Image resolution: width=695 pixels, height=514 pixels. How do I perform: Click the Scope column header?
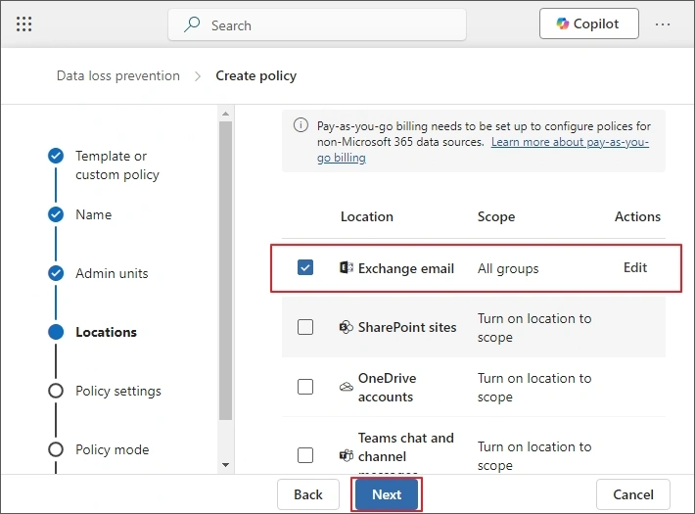click(496, 216)
